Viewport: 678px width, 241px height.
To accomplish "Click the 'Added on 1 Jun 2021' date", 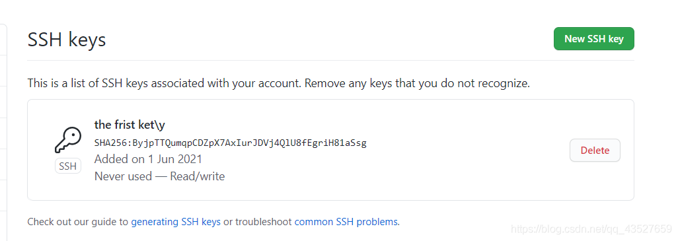I will 148,159.
